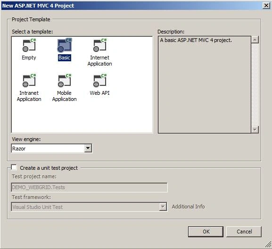The height and width of the screenshot is (249, 272).
Task: Open the Test framework dropdown arrow
Action: [x=163, y=207]
